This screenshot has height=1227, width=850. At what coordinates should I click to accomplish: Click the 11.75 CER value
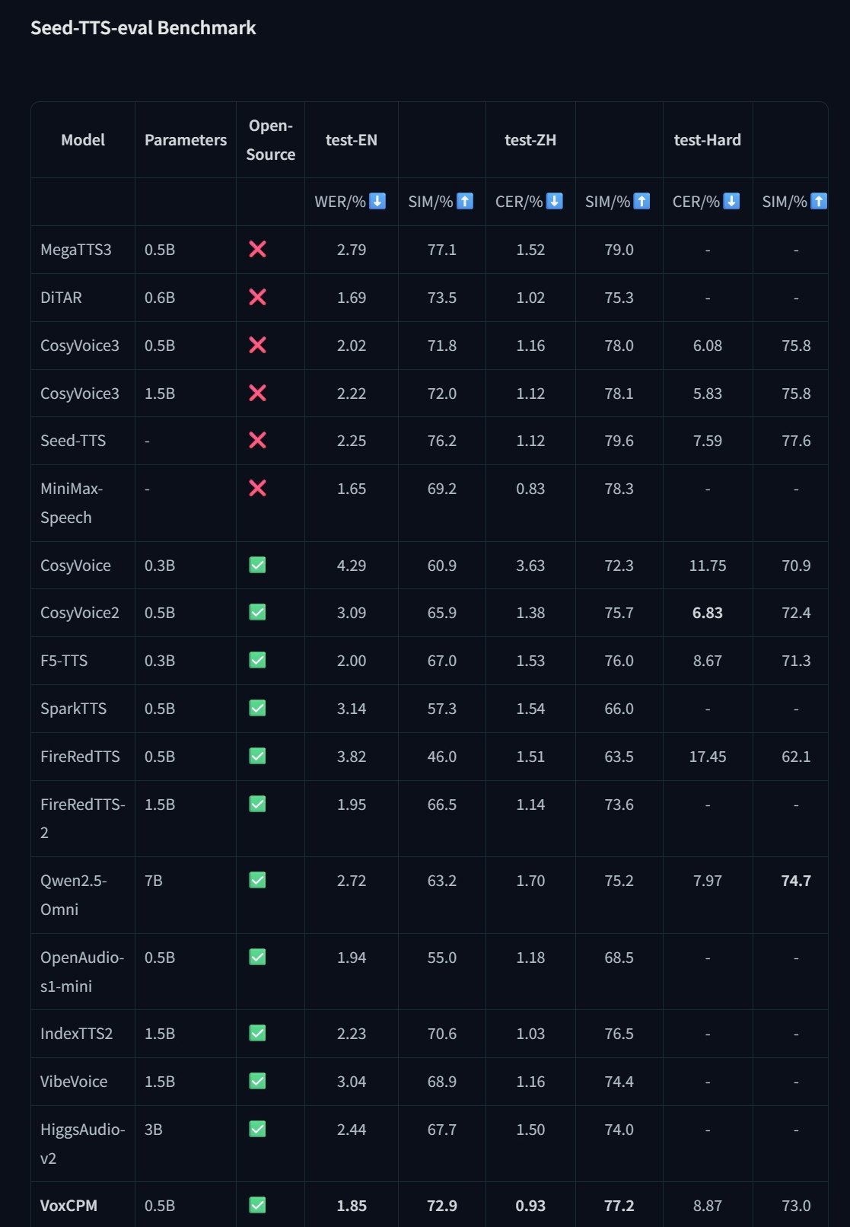click(708, 566)
